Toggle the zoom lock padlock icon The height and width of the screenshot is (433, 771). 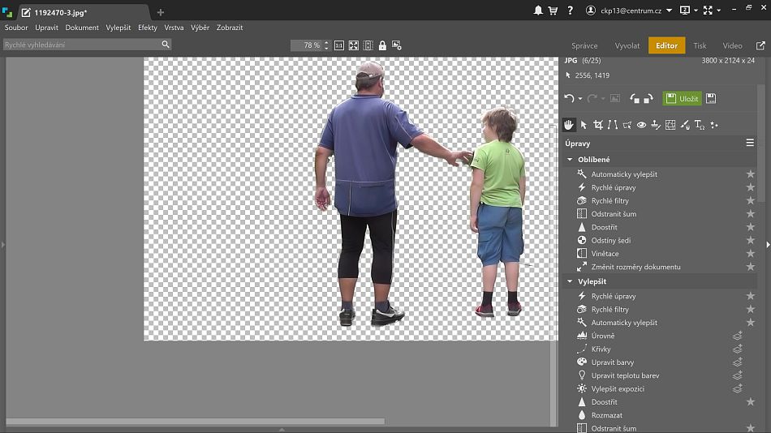(x=382, y=45)
